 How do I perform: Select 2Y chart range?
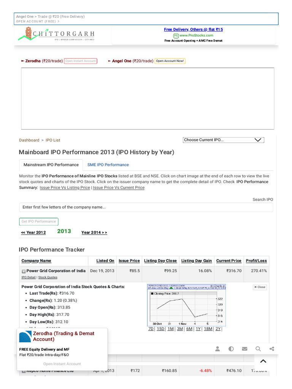click(218, 329)
